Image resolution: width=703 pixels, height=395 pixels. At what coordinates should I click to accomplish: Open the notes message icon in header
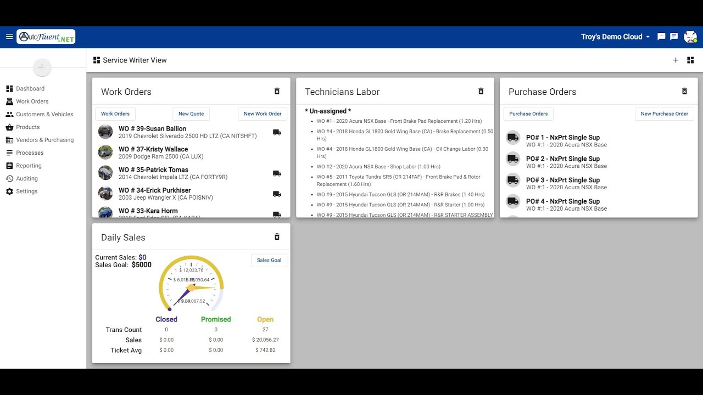(x=674, y=37)
